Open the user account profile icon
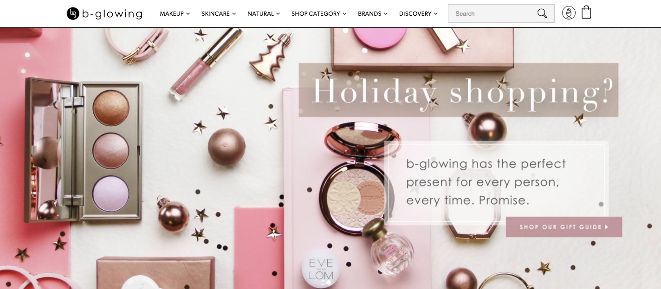661x289 pixels. pyautogui.click(x=569, y=13)
